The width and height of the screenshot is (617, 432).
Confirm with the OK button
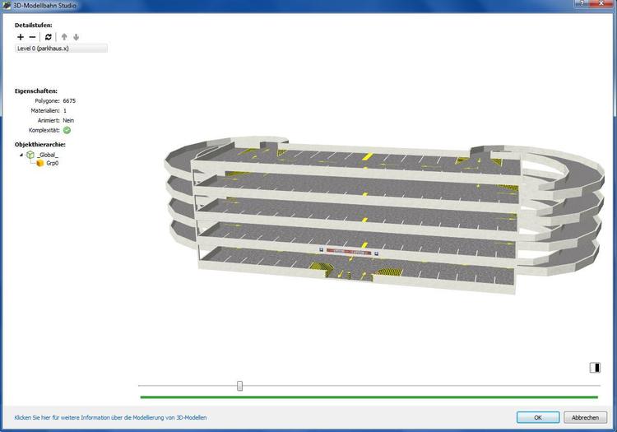click(x=538, y=417)
